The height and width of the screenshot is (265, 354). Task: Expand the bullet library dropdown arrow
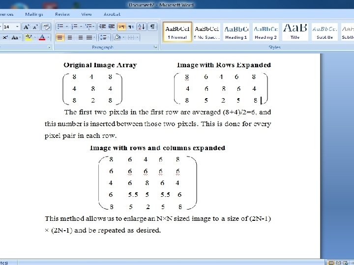pos(67,27)
